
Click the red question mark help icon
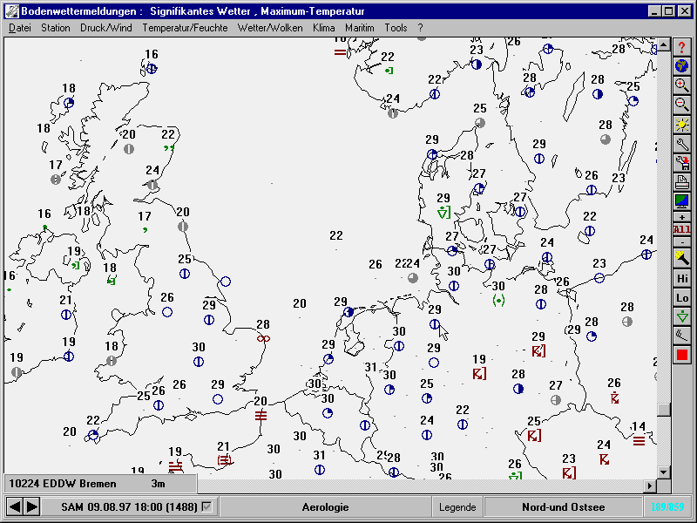point(682,47)
